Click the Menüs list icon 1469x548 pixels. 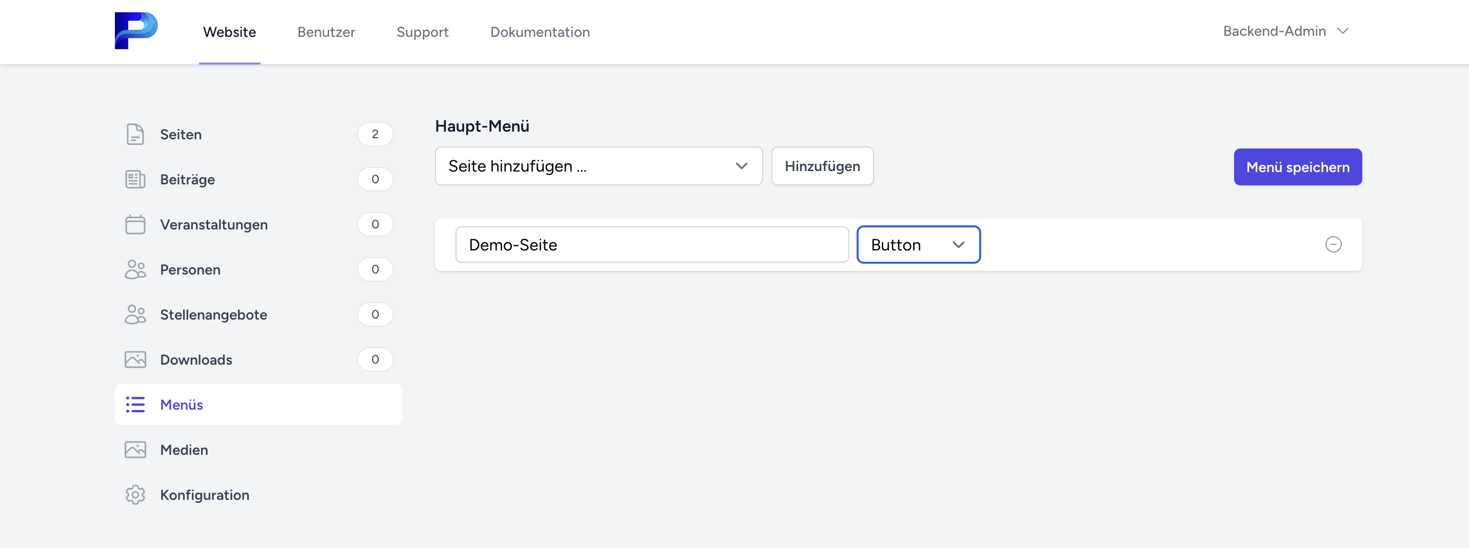(x=135, y=405)
